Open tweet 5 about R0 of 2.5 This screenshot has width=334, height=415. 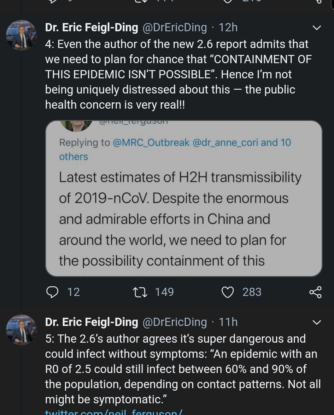click(x=181, y=369)
